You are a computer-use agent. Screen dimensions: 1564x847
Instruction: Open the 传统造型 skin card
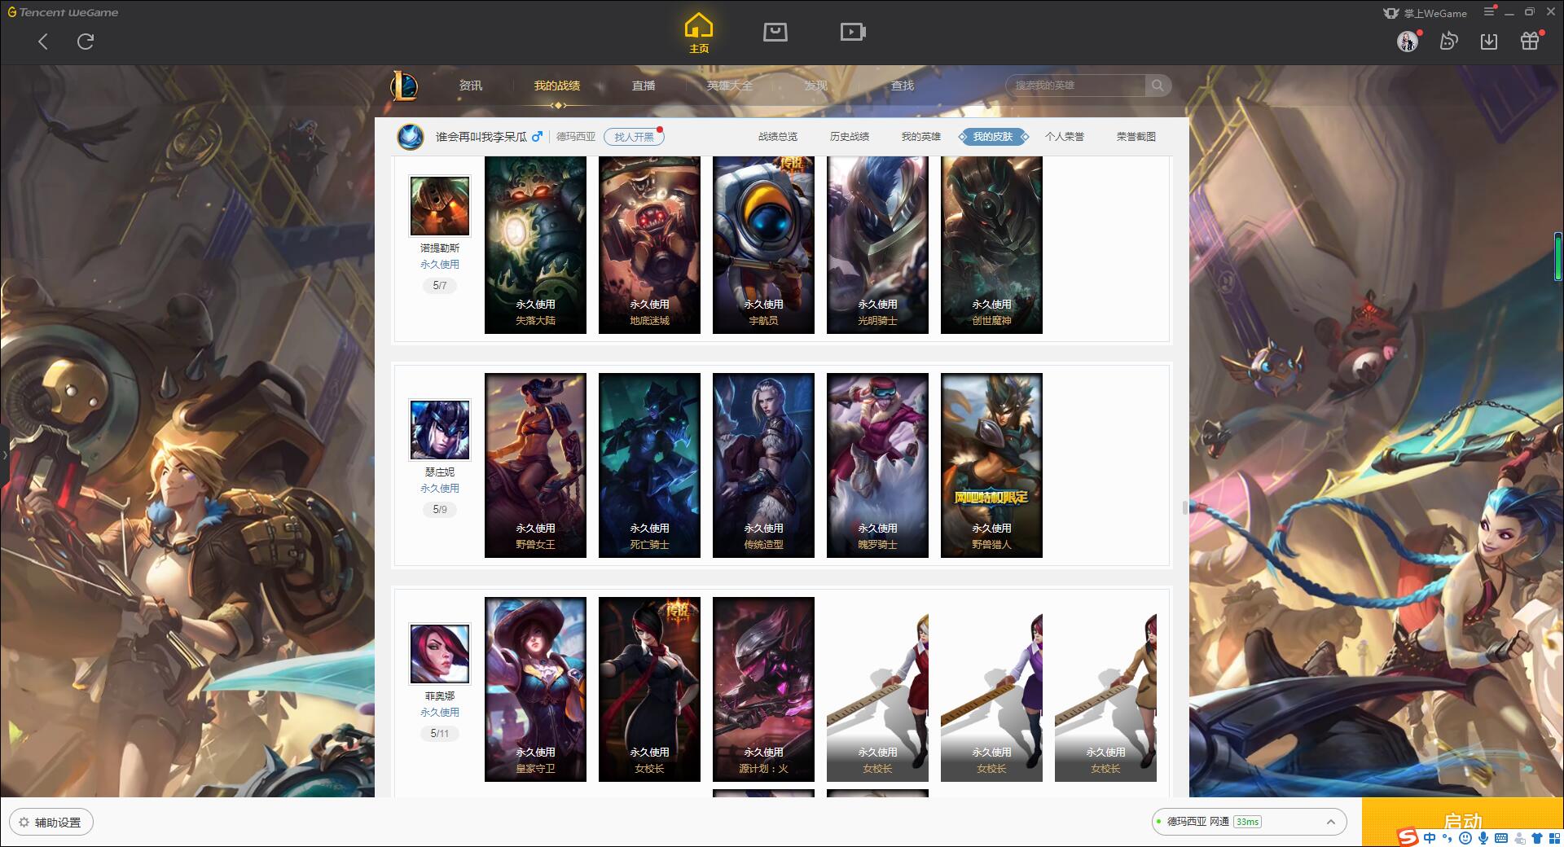pyautogui.click(x=763, y=466)
